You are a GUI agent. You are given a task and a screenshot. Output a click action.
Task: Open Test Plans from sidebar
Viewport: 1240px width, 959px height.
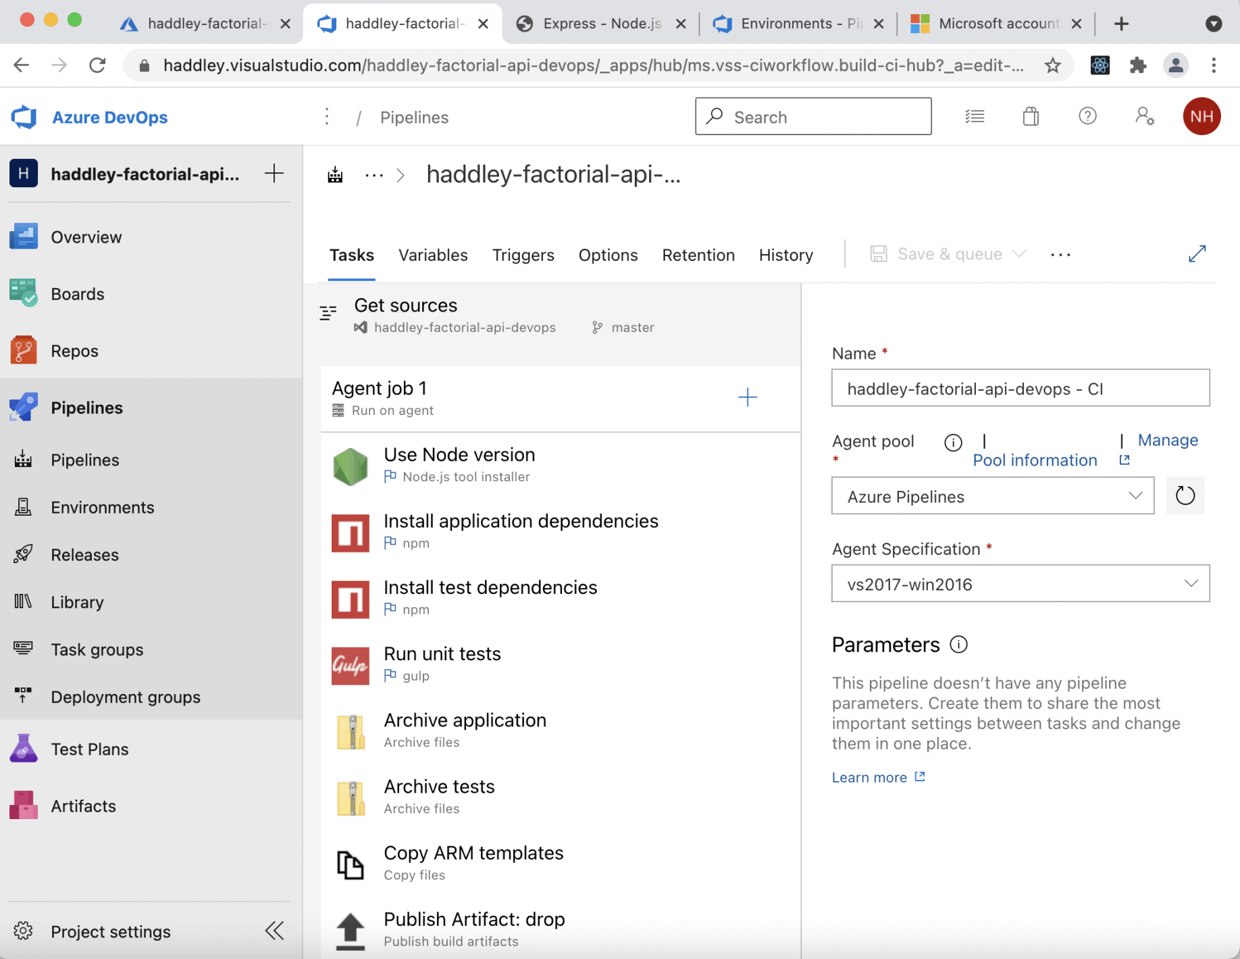89,749
